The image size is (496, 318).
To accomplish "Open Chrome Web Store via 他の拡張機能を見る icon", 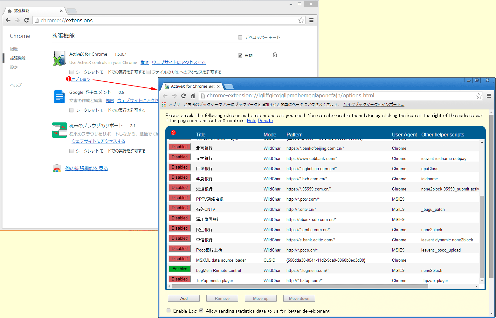I will click(57, 168).
